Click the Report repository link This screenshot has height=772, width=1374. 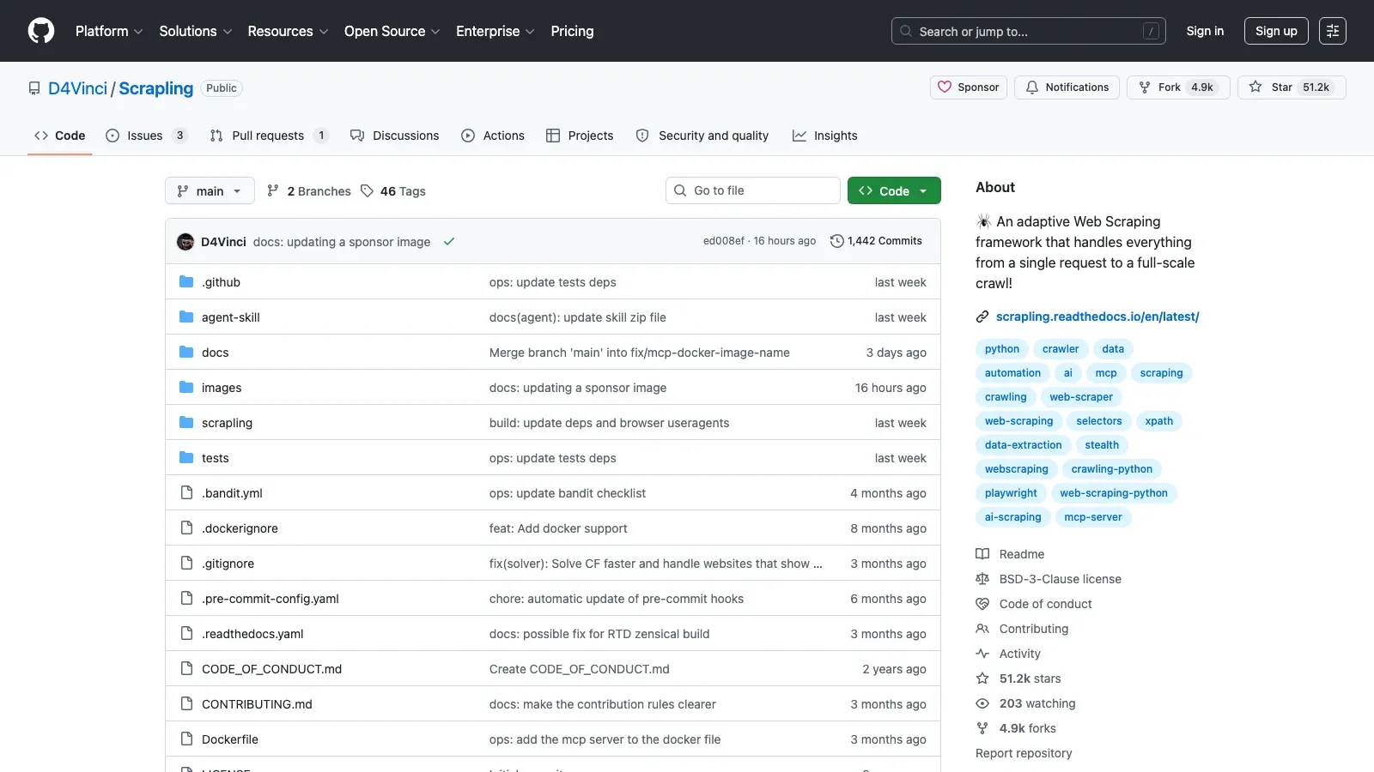coord(1024,753)
